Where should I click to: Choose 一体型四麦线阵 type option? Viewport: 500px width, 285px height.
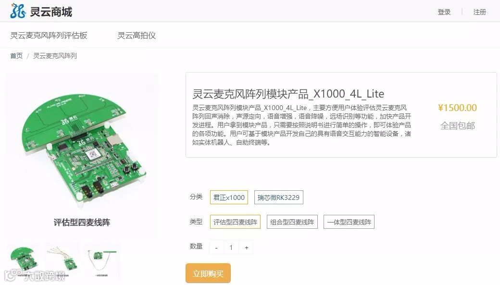click(349, 222)
